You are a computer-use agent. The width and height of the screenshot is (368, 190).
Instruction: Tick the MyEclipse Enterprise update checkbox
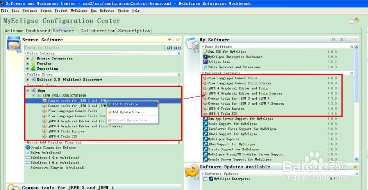pyautogui.click(x=205, y=179)
